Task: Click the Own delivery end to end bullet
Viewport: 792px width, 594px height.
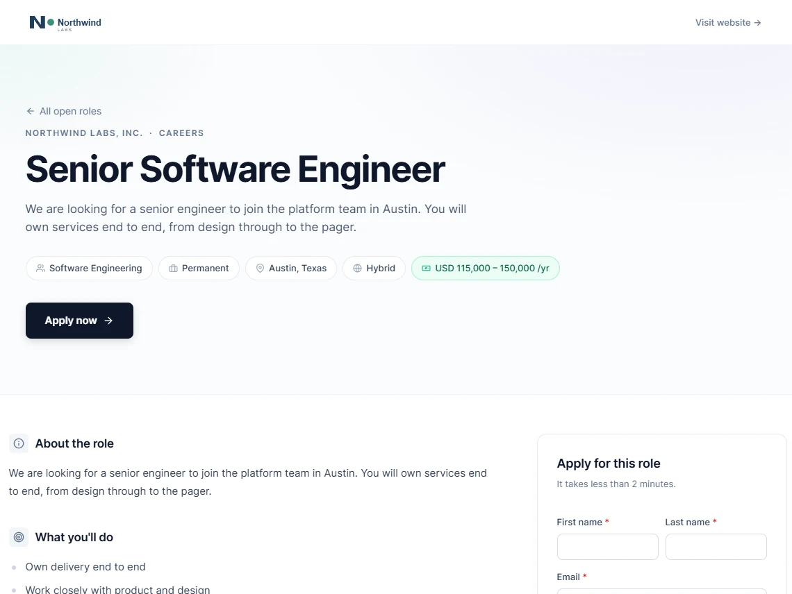Action: [x=85, y=567]
